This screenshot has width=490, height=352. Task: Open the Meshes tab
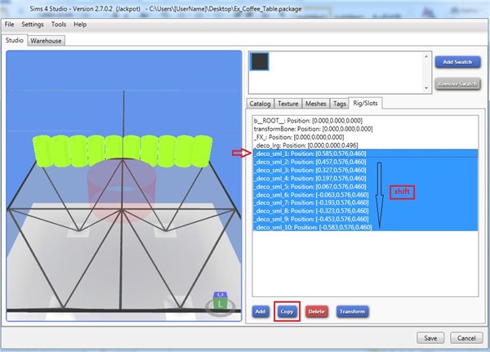(315, 104)
